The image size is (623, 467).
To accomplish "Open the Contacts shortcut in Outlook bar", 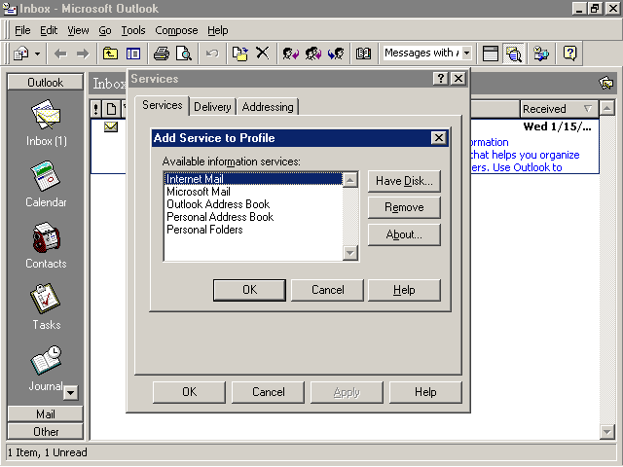I will coord(46,245).
